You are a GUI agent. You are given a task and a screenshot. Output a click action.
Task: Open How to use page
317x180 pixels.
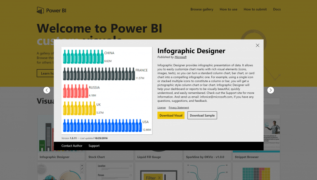[228, 9]
